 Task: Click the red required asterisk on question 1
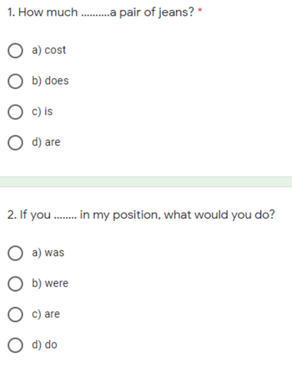tap(200, 11)
